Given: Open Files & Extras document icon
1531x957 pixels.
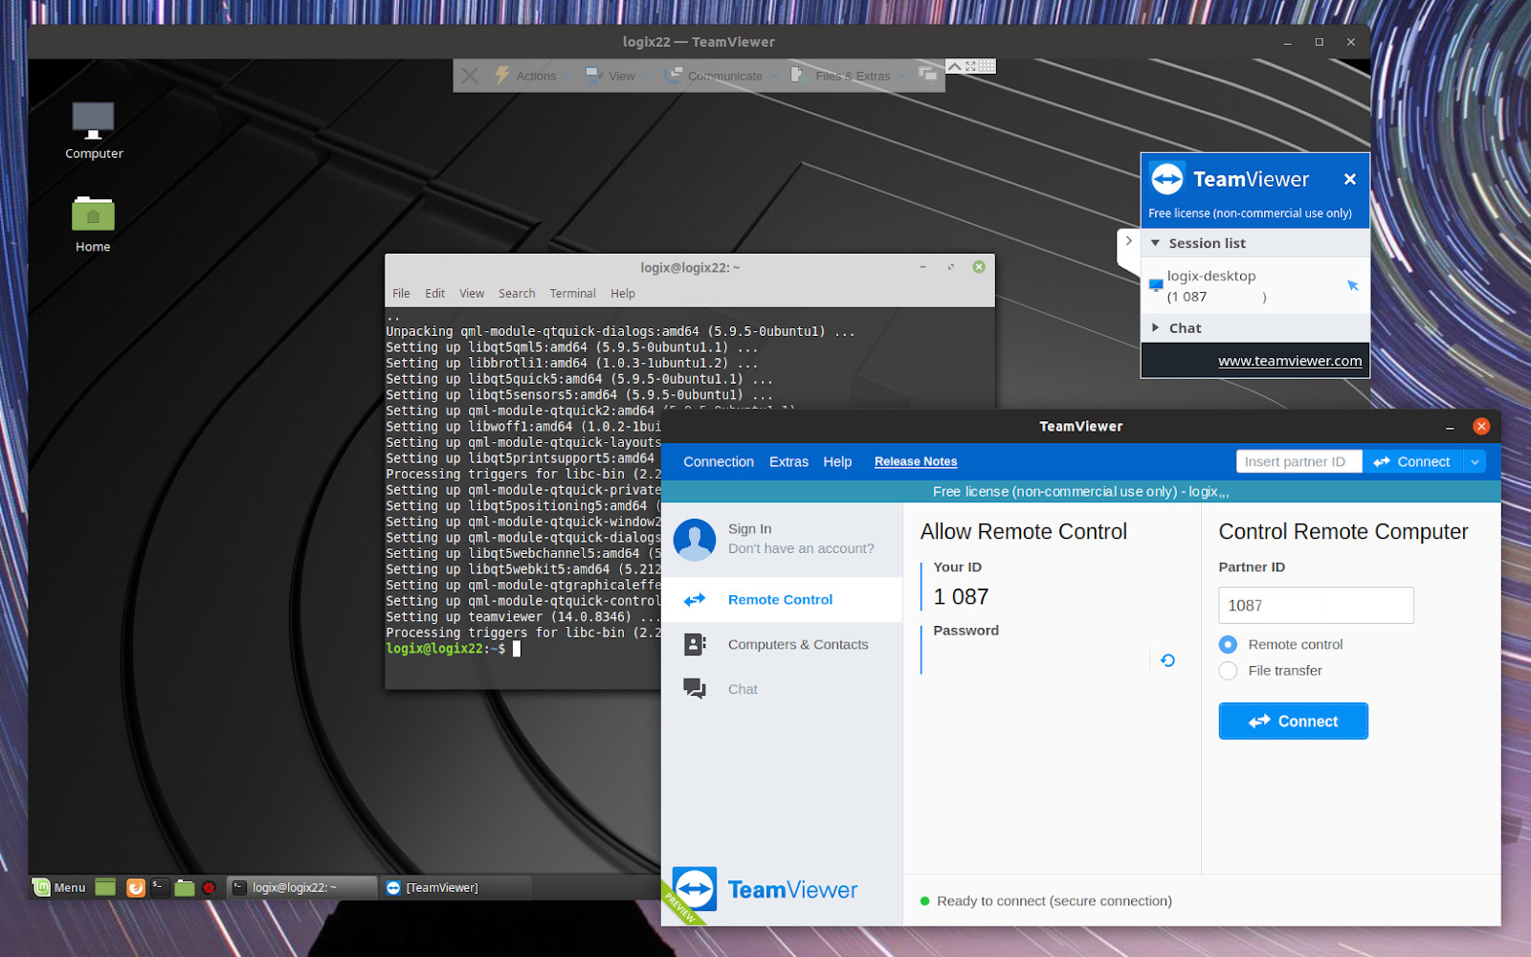Looking at the screenshot, I should (x=796, y=76).
